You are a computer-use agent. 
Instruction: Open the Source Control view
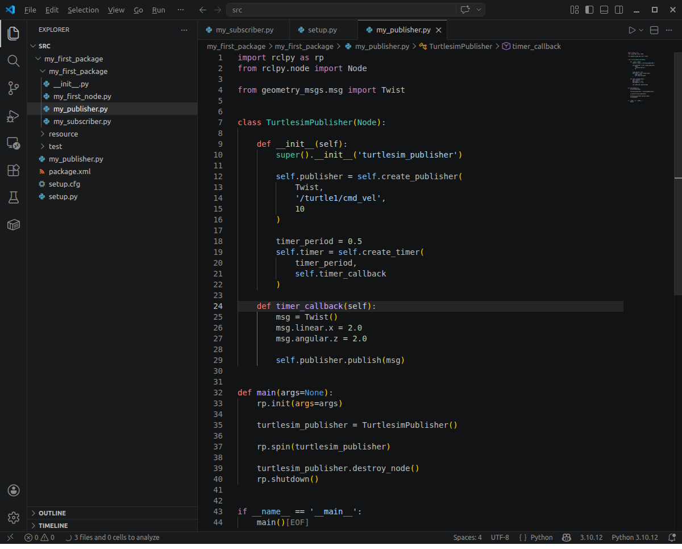click(14, 88)
